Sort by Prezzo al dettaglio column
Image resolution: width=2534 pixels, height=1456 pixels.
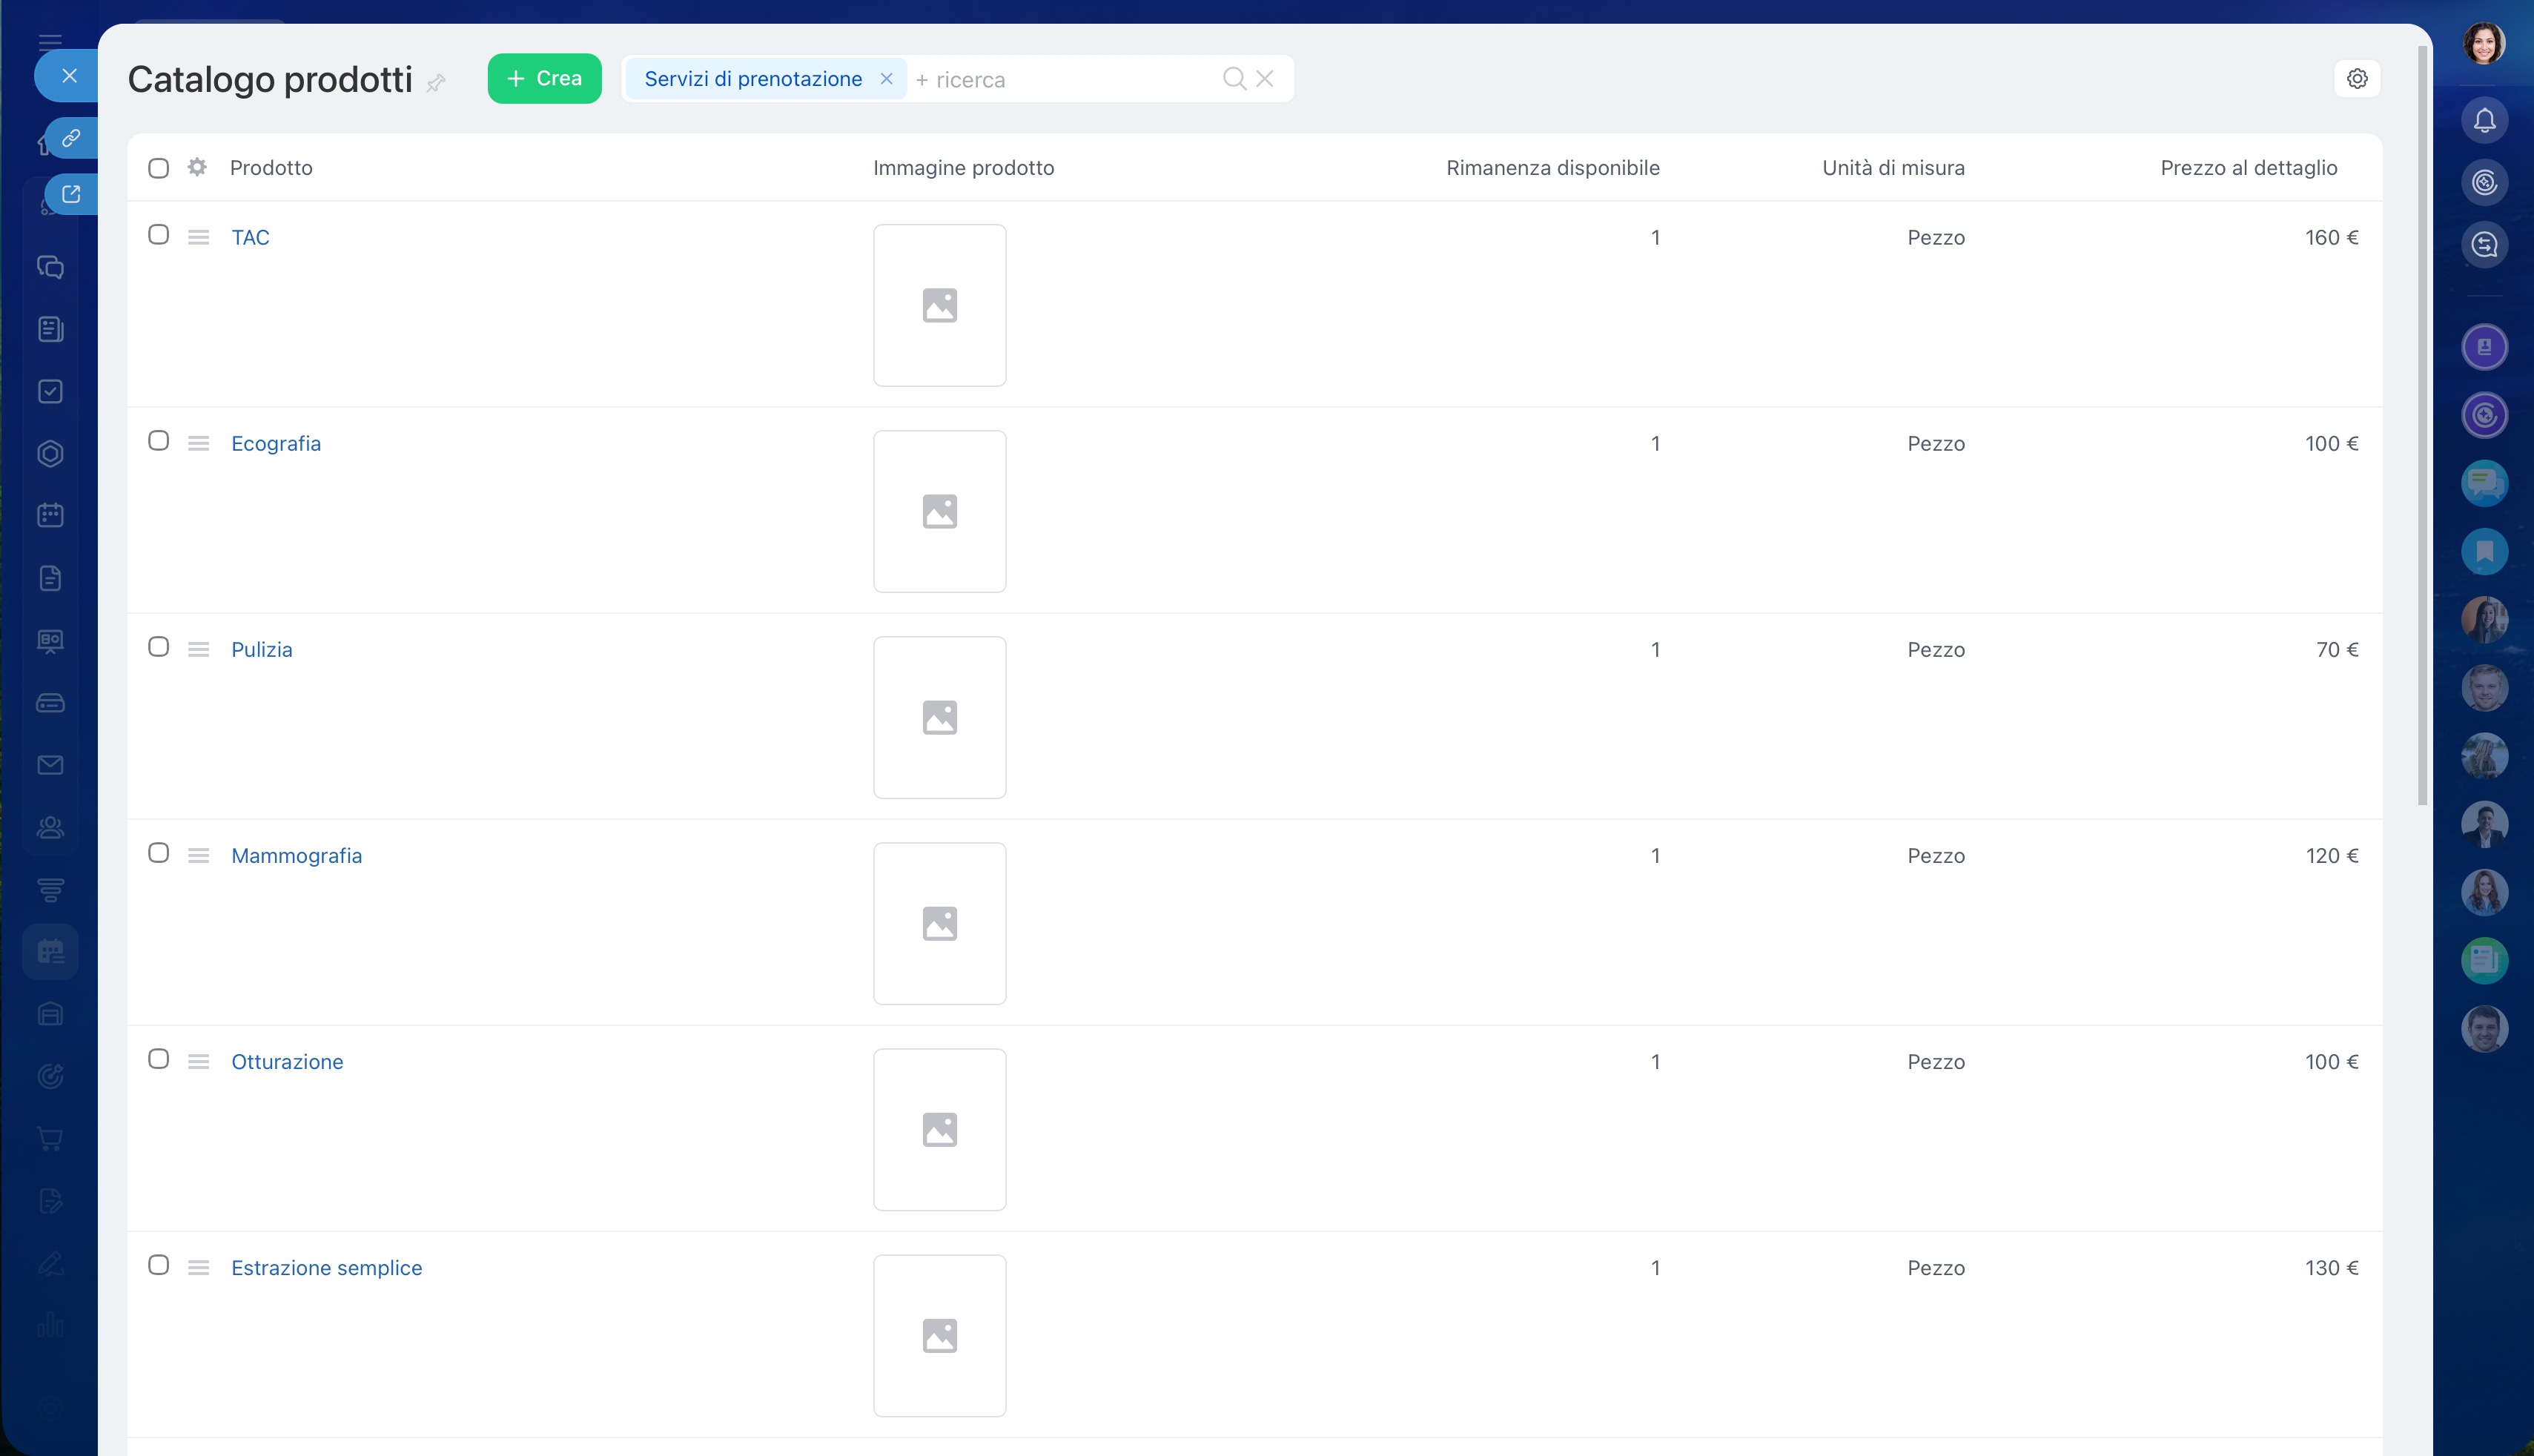tap(2248, 168)
